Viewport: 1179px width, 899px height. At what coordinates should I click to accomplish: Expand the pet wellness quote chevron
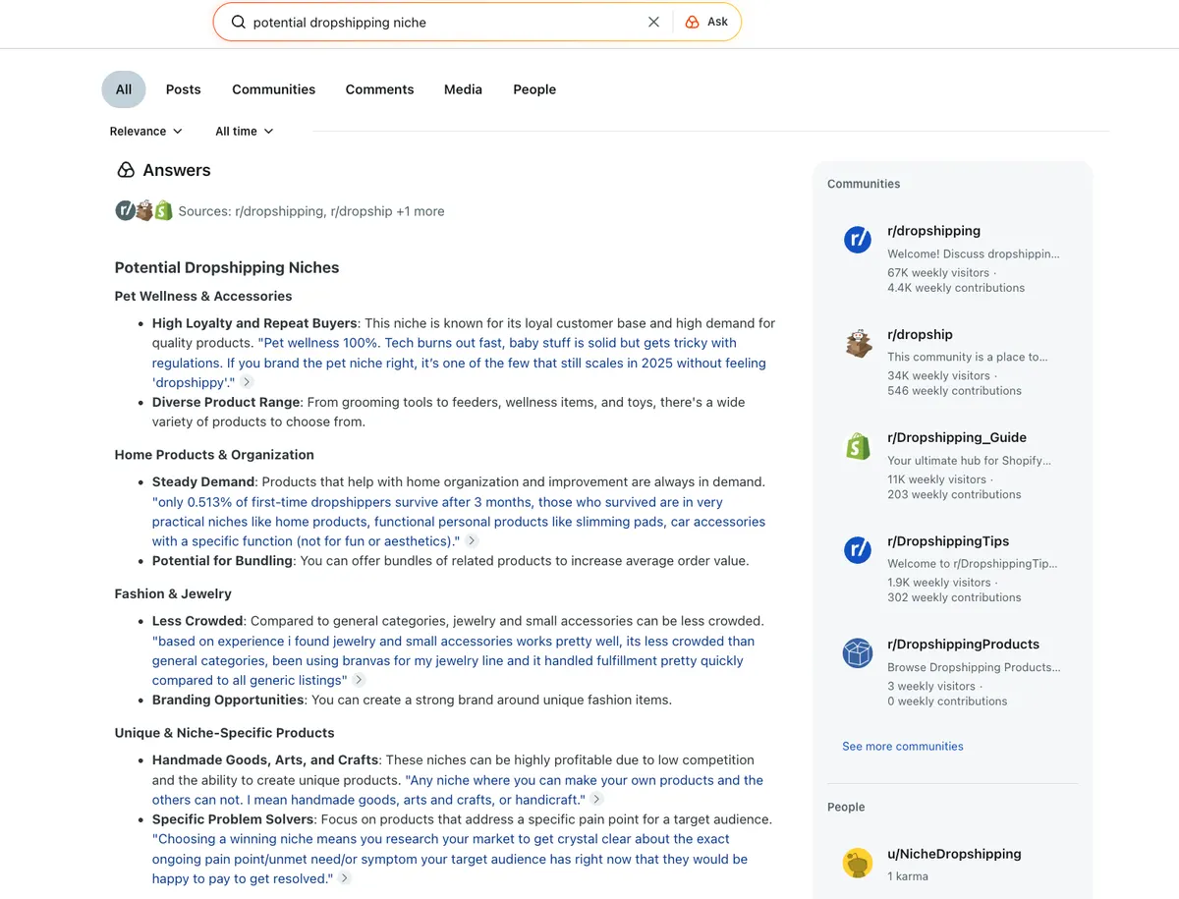pyautogui.click(x=247, y=382)
